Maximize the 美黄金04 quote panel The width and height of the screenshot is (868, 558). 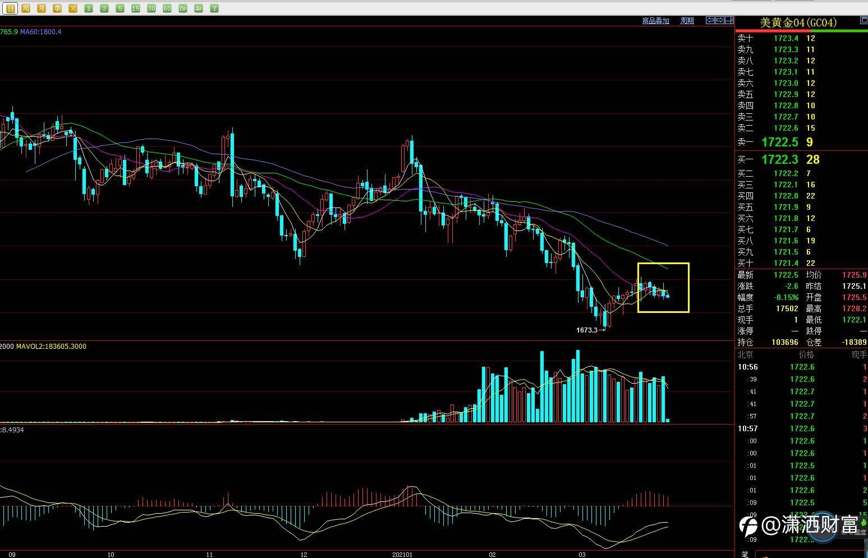864,20
